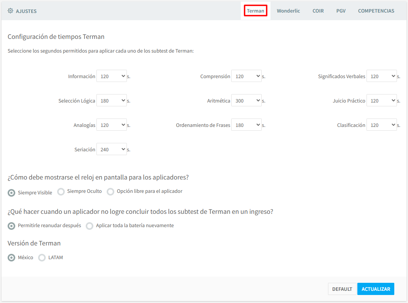Open the Ordenamiento de Frases dropdown
This screenshot has width=408, height=303.
[246, 125]
